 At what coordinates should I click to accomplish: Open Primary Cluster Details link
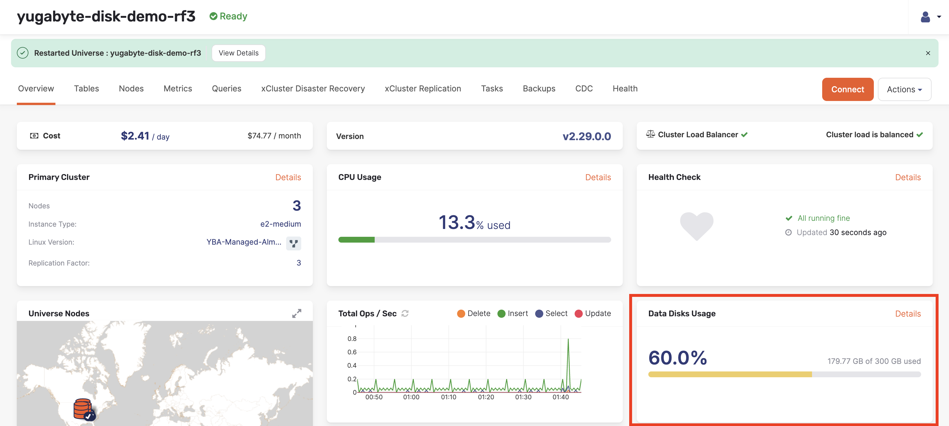pyautogui.click(x=288, y=177)
